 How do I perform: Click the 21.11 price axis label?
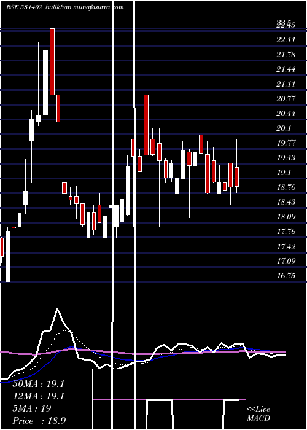click(286, 84)
